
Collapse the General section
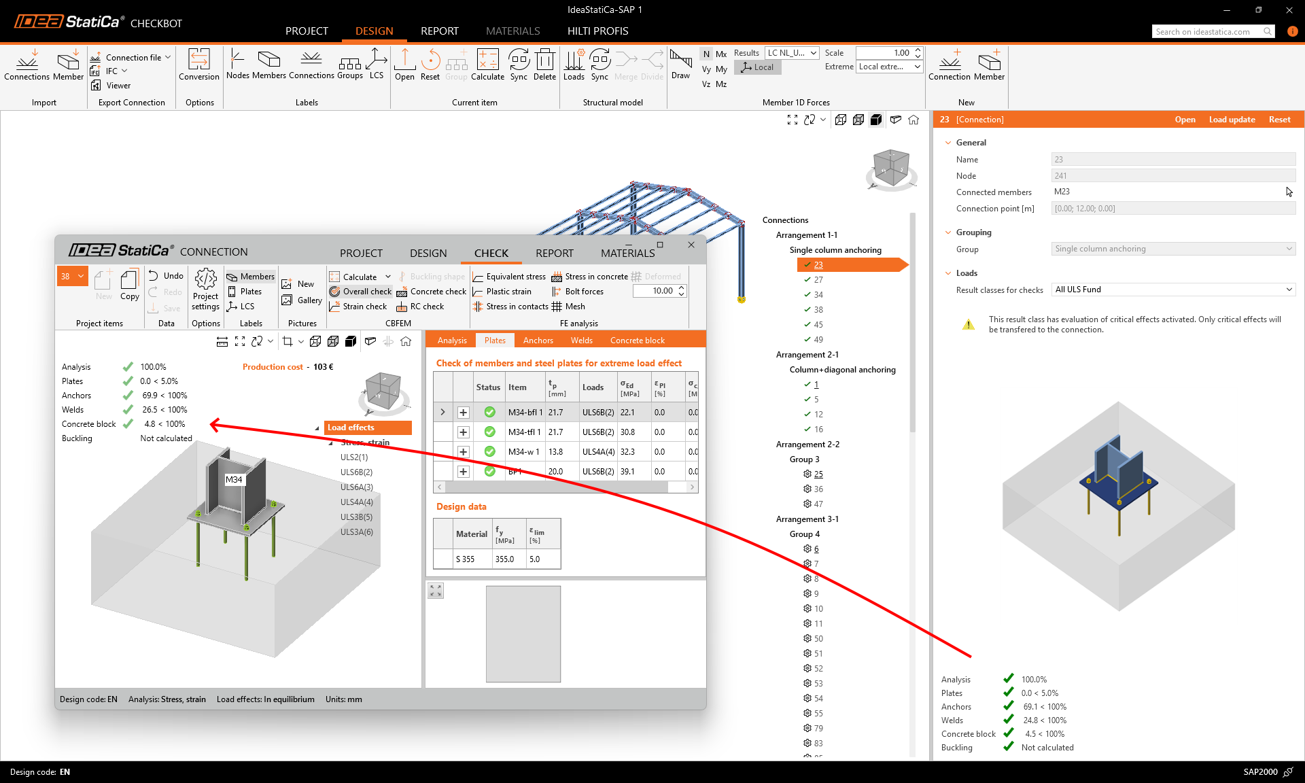coord(948,143)
